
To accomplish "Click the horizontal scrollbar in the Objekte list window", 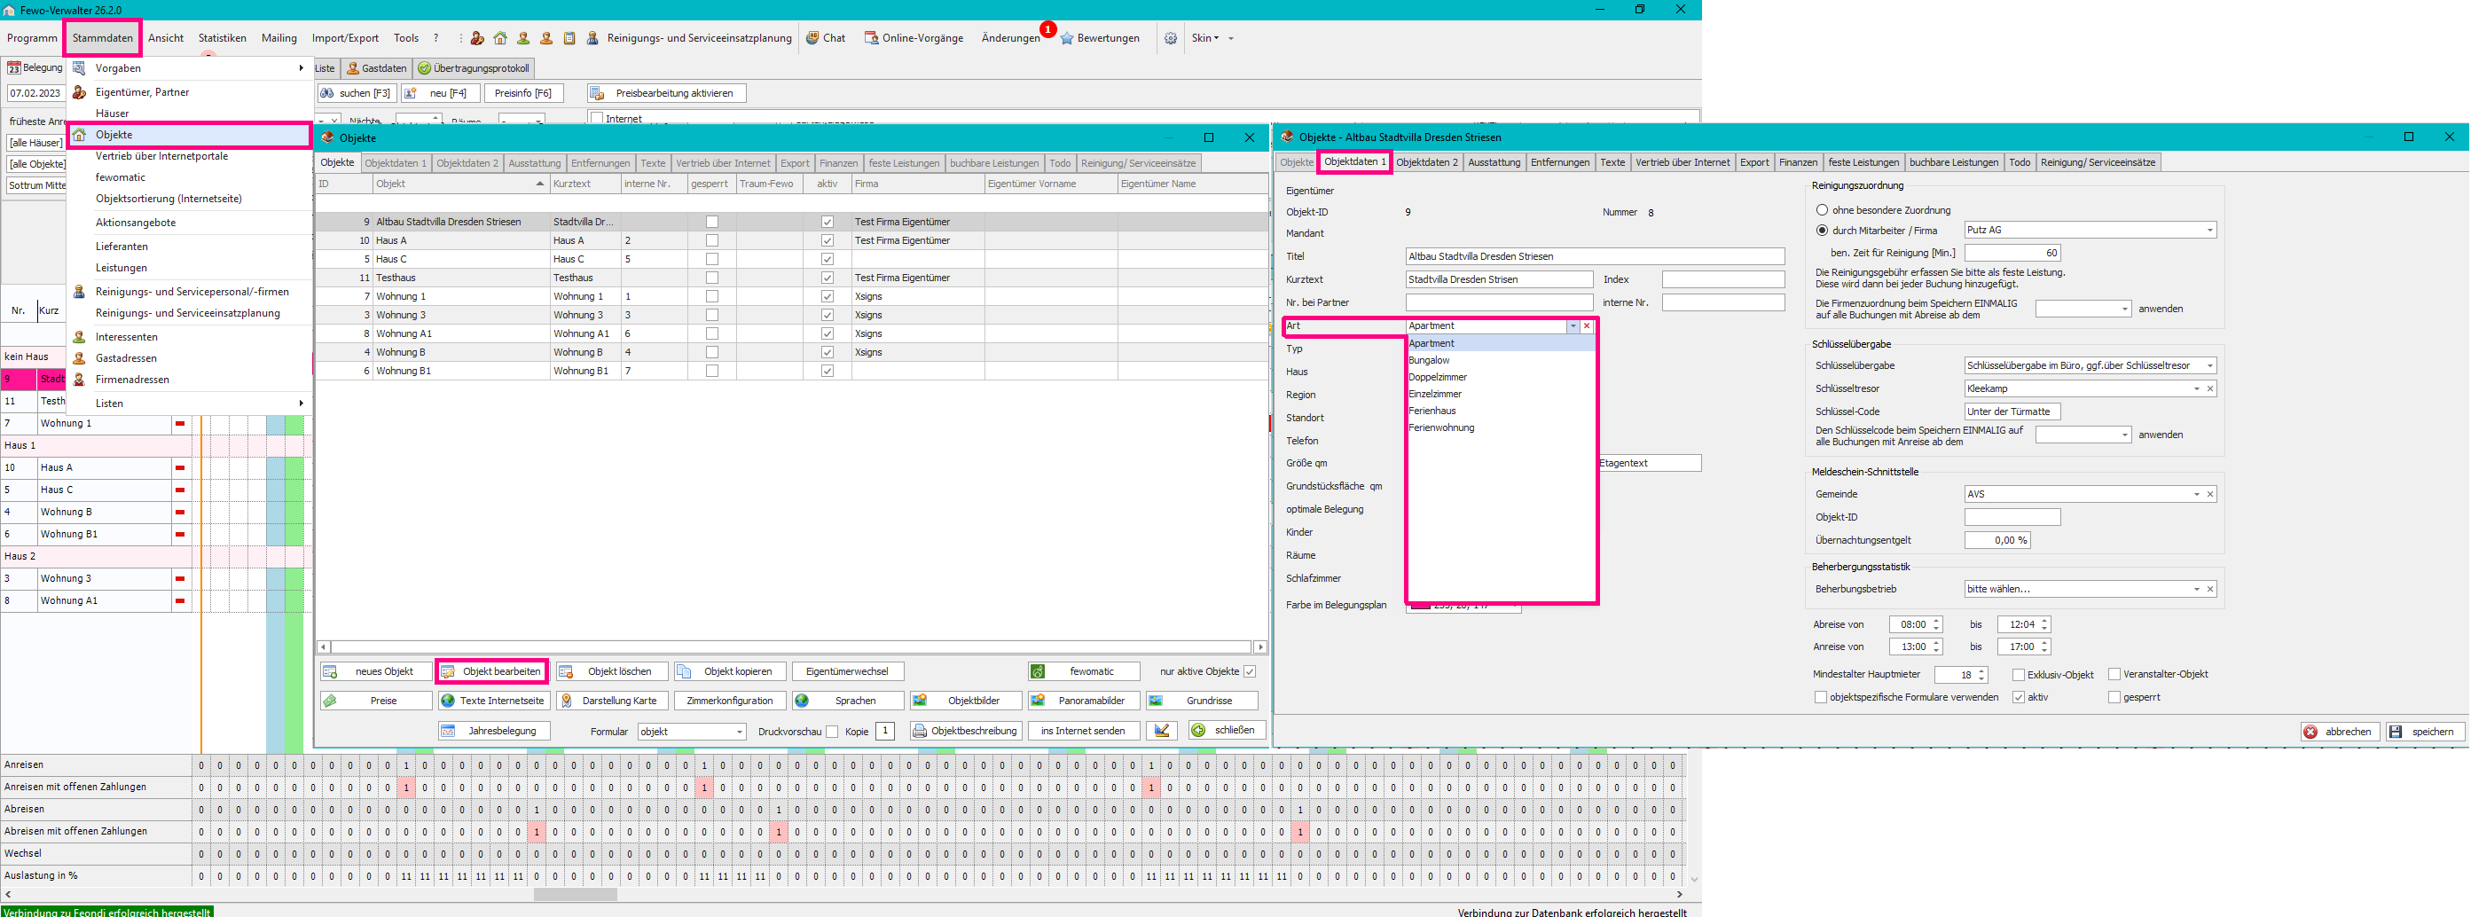I will click(x=791, y=647).
